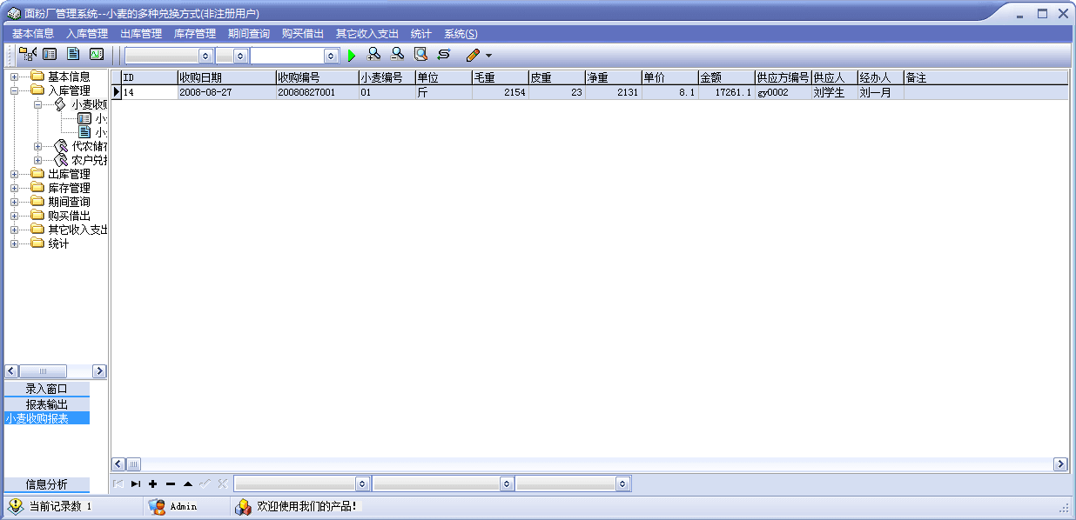Expand the 其它收入支出 tree folder

tap(14, 230)
